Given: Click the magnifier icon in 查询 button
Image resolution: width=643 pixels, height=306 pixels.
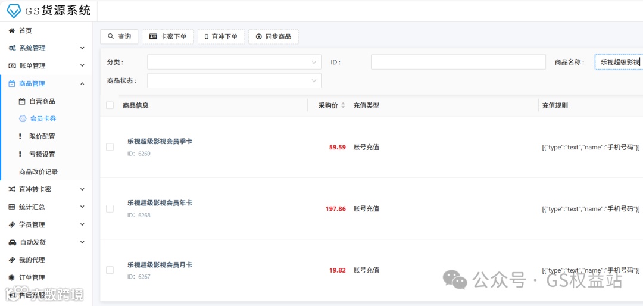Looking at the screenshot, I should [111, 36].
